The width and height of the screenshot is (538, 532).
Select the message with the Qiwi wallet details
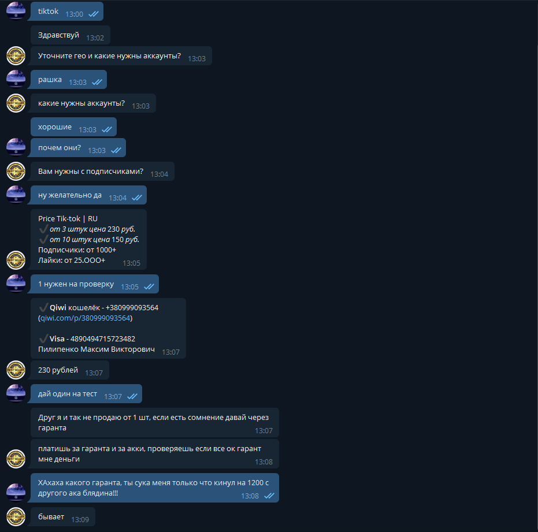(108, 328)
